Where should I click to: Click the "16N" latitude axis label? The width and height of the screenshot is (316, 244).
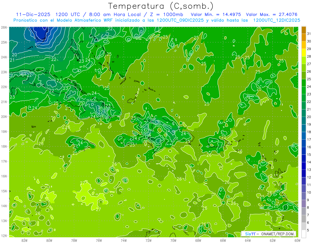click(4, 176)
